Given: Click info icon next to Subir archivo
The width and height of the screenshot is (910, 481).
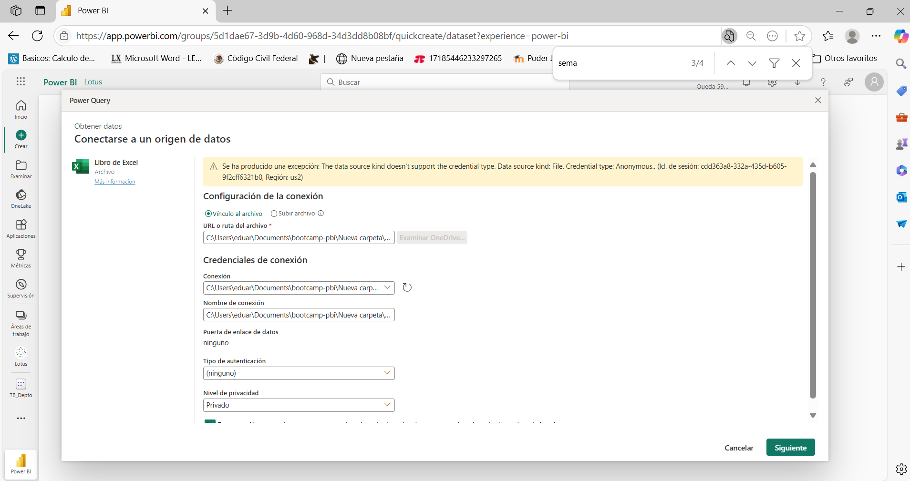Looking at the screenshot, I should pos(321,213).
